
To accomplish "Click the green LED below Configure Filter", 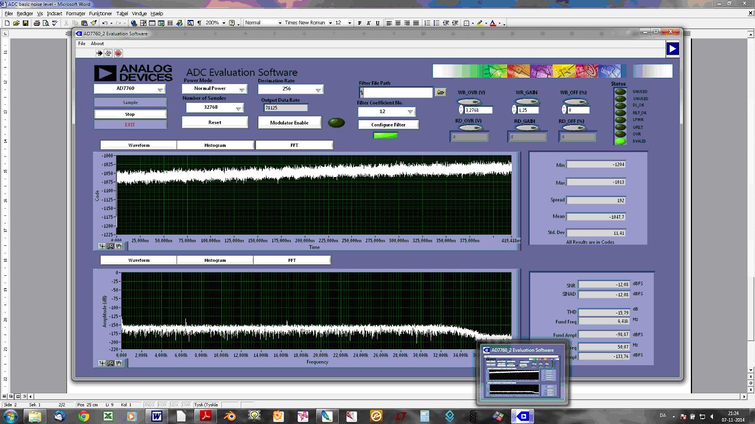I will (385, 135).
